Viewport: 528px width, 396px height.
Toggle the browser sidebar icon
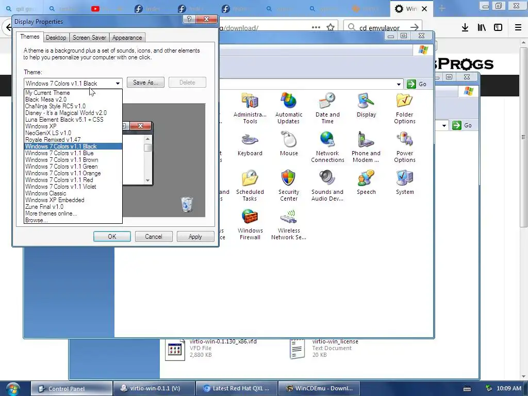coord(498,28)
